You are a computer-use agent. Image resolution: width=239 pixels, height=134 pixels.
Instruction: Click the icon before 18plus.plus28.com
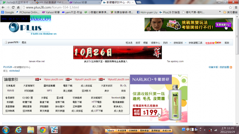[38, 79]
